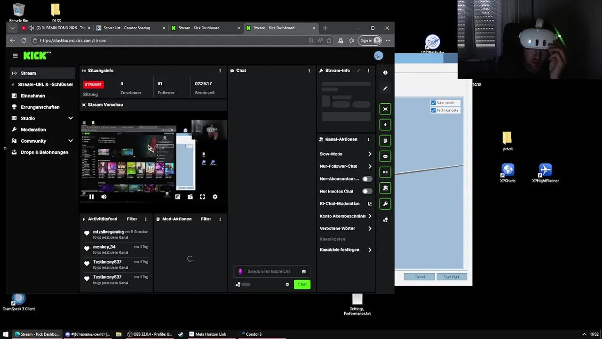Viewport: 602px width, 339px height.
Task: Toggle the chat bubble icon in right toolbar
Action: pos(385,156)
